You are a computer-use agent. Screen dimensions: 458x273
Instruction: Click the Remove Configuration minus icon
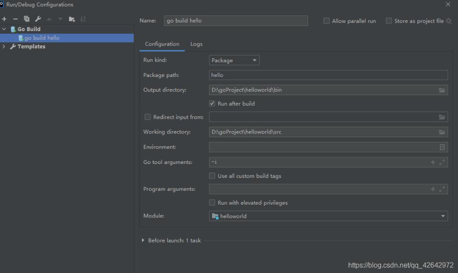pyautogui.click(x=15, y=19)
